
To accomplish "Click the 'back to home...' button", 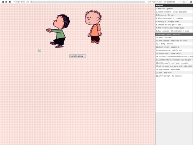I will [78, 56].
